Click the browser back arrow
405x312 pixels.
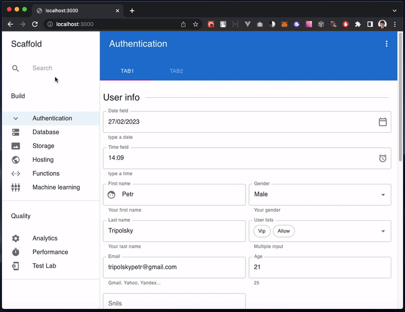click(x=10, y=24)
